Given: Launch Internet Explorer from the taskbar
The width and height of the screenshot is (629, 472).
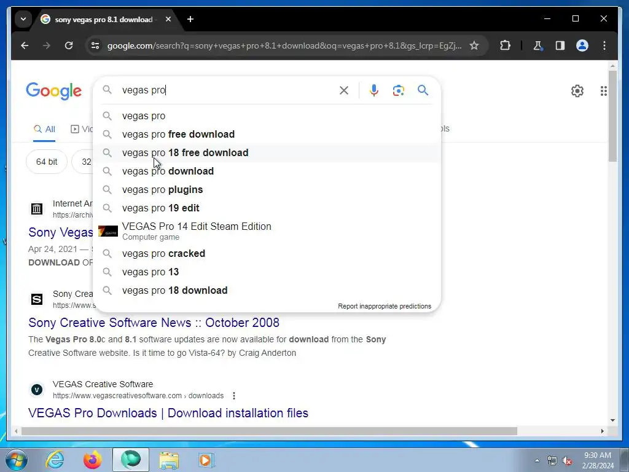Looking at the screenshot, I should [55, 460].
